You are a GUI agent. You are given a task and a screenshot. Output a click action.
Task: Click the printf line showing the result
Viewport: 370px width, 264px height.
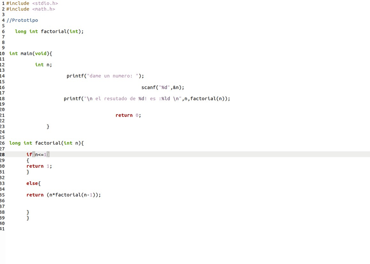(x=147, y=99)
